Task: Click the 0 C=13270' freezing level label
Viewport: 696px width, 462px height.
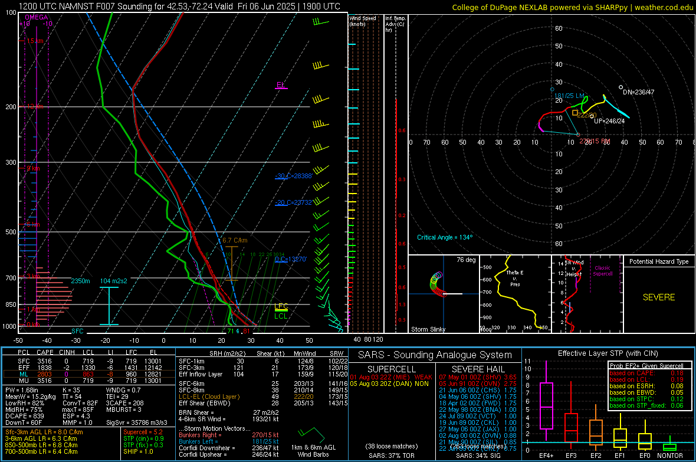Action: (291, 260)
